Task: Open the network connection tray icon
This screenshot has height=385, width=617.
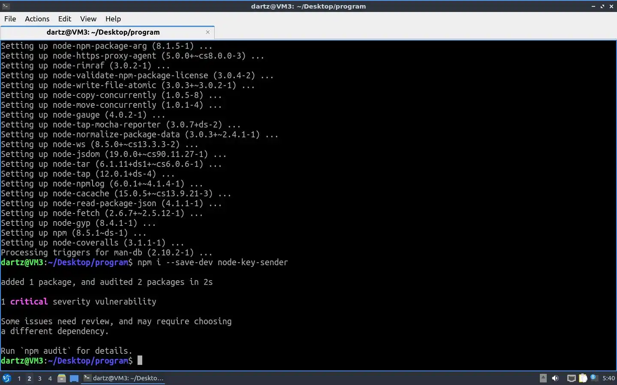Action: pos(571,378)
